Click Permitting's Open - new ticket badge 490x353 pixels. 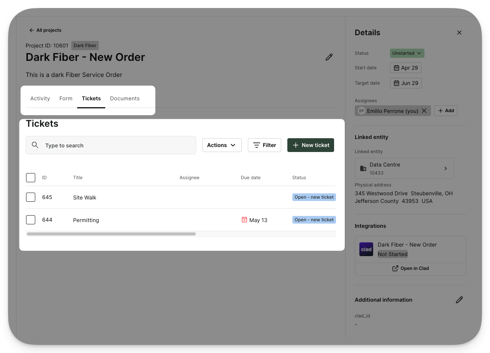click(314, 220)
